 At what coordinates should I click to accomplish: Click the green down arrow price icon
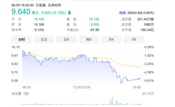[x=69, y=13]
